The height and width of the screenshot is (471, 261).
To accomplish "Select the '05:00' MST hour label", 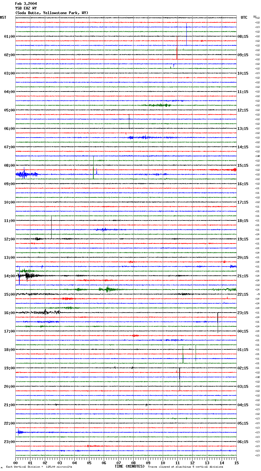I will click(x=10, y=110).
